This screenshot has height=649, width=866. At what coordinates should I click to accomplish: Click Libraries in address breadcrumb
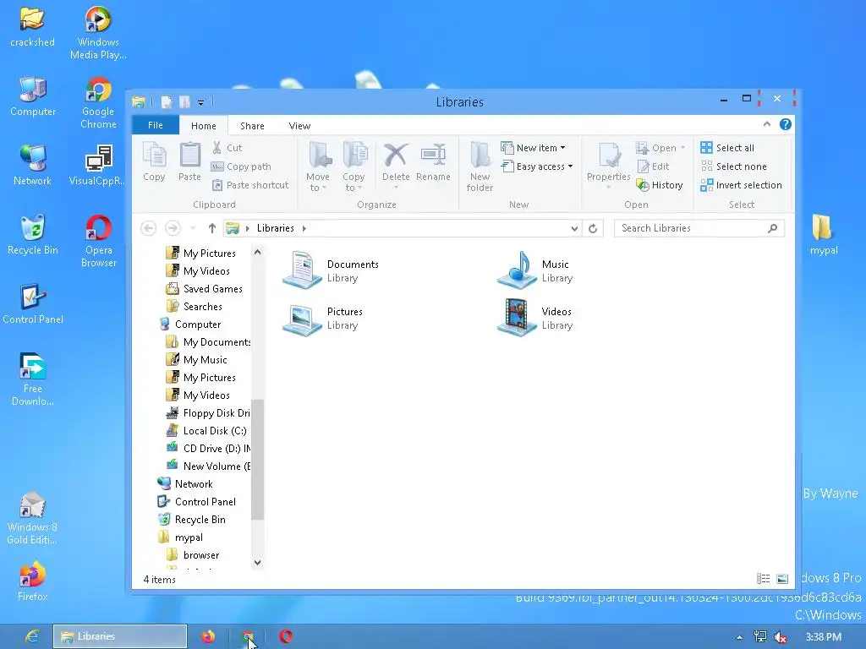click(275, 228)
